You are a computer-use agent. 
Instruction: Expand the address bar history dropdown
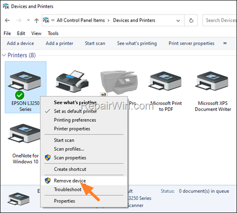178,20
